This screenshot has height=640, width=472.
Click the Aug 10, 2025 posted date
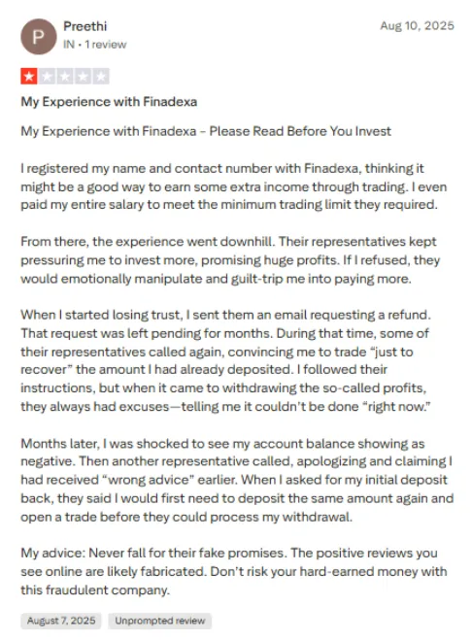pyautogui.click(x=417, y=25)
